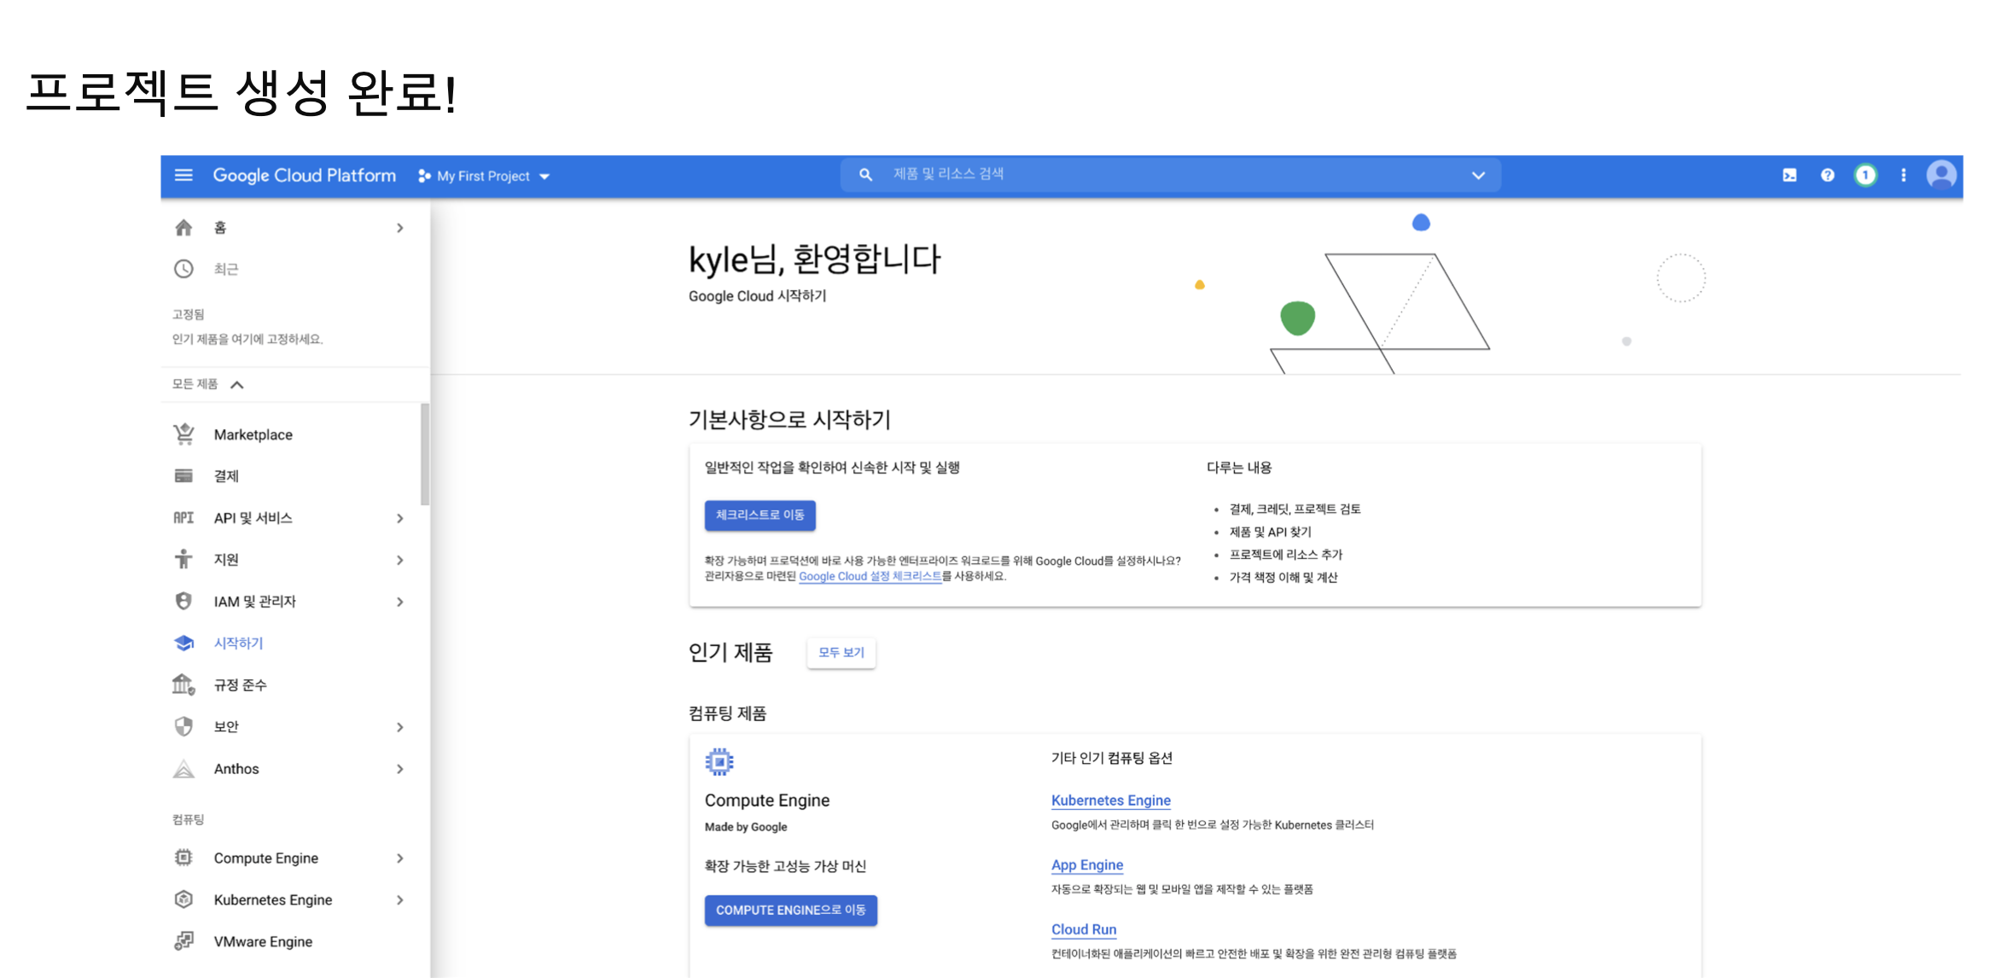Click the 체크리스트로 이동 button
2002x978 pixels.
[x=759, y=515]
